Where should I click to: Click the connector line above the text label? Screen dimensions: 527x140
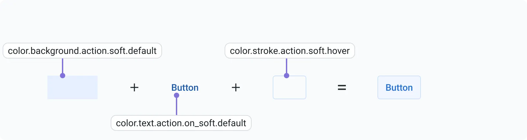click(x=177, y=106)
